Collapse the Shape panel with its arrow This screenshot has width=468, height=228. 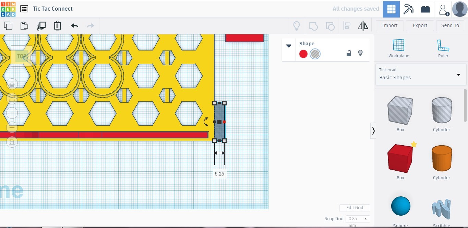(288, 45)
